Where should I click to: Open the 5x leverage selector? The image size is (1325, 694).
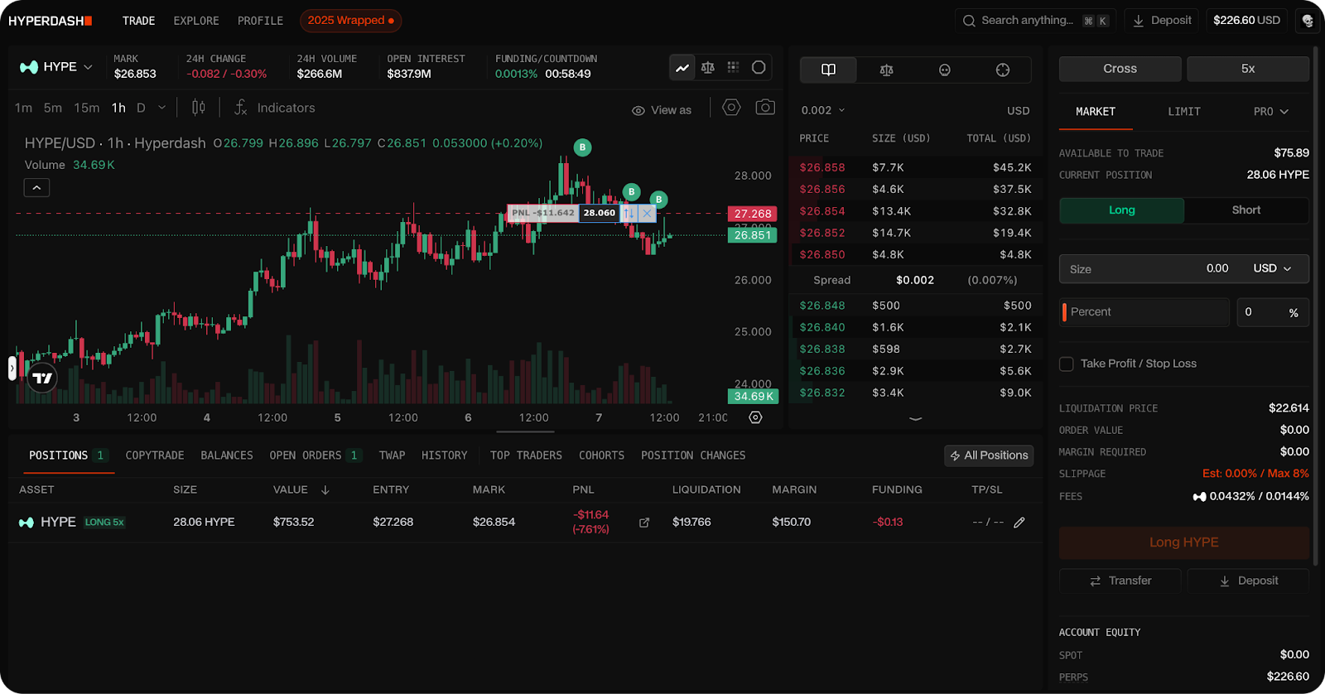coord(1248,69)
